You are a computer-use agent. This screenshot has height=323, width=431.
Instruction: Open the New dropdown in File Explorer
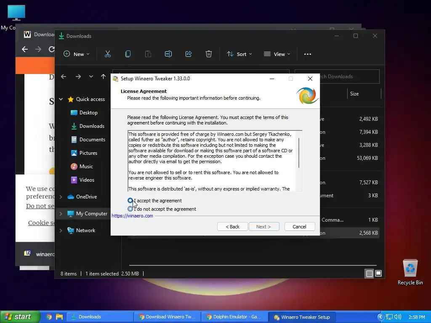[77, 54]
